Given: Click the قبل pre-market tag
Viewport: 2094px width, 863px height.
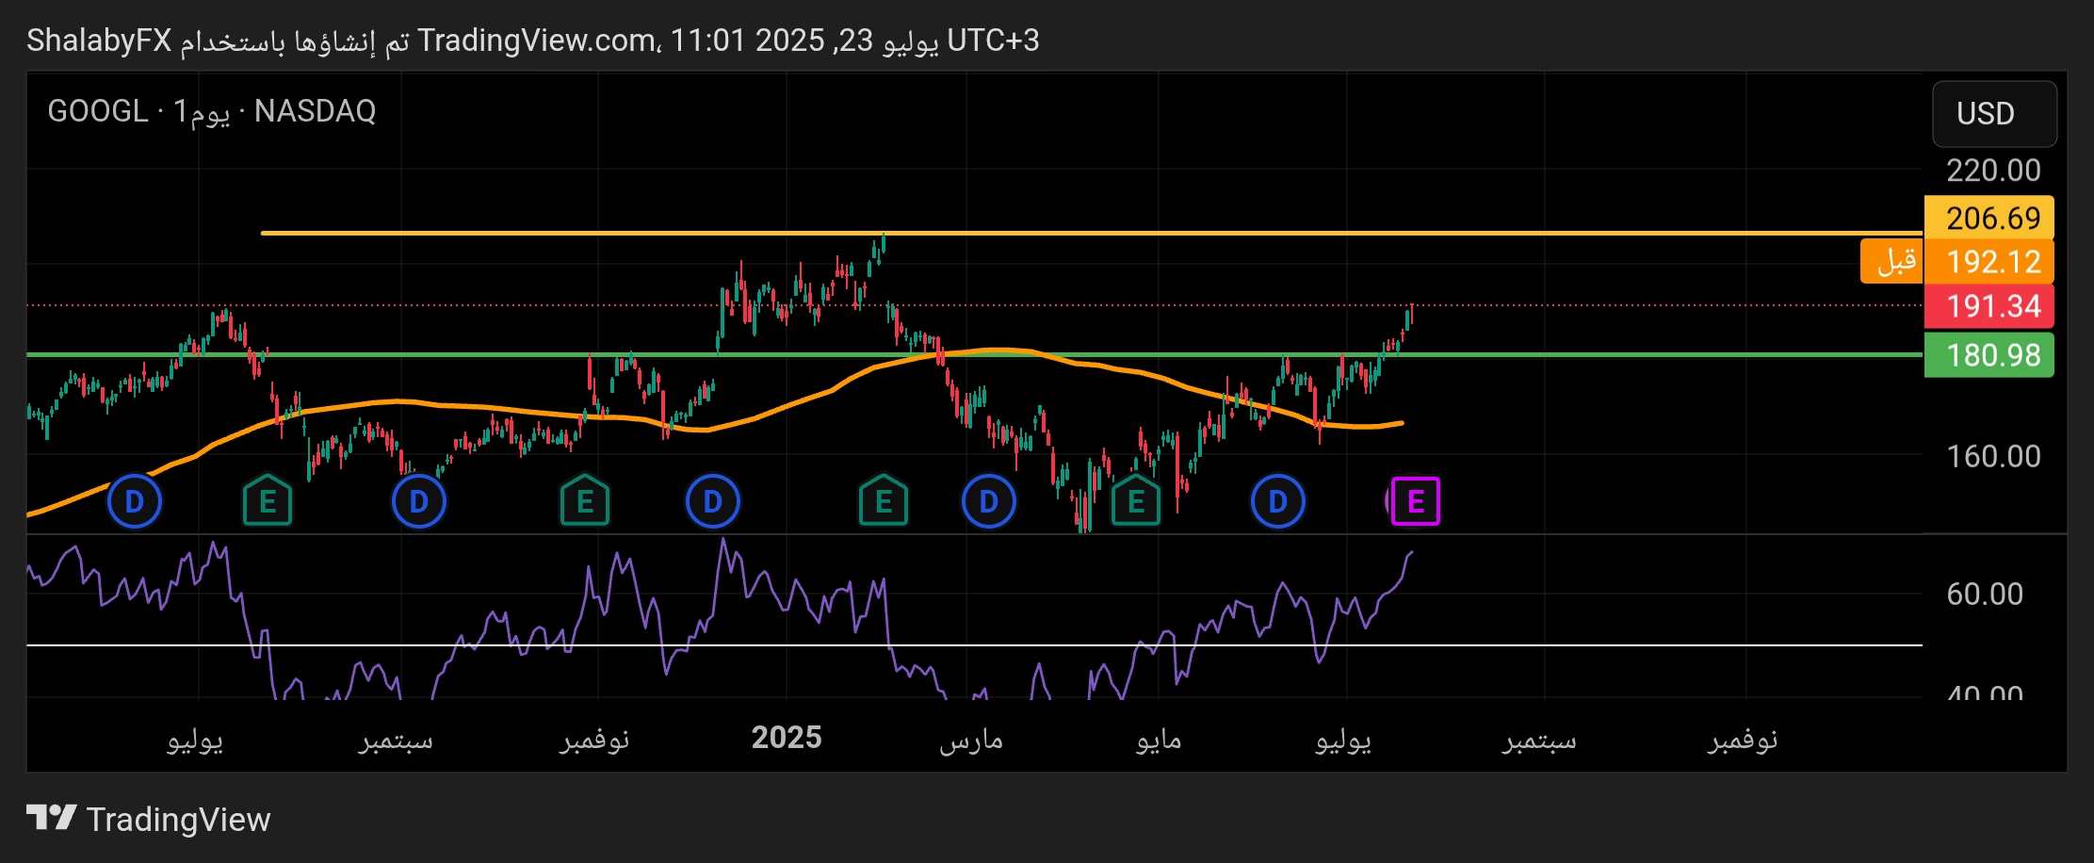Looking at the screenshot, I should (x=1891, y=261).
